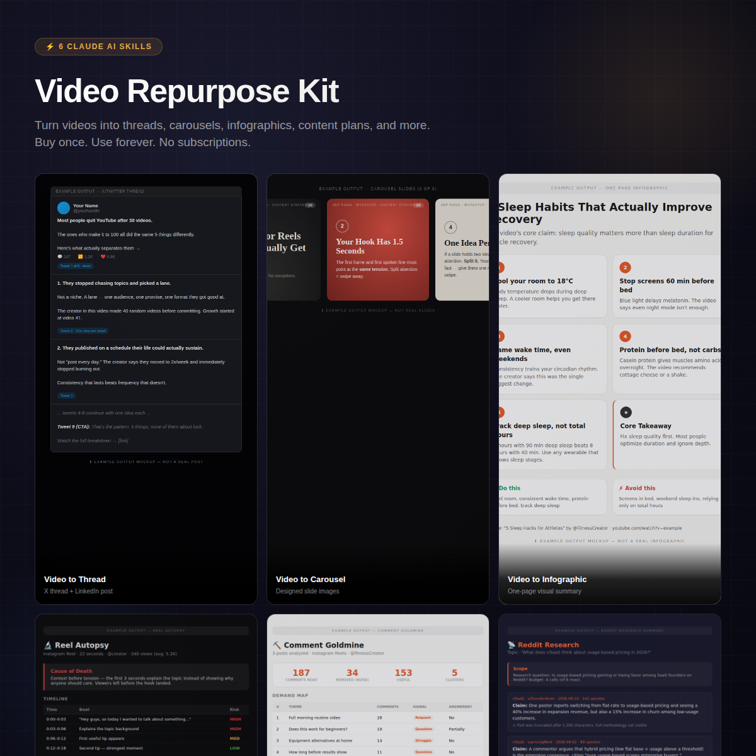Click the lightning bolt icon in the badge
756x756 pixels.
tap(50, 47)
